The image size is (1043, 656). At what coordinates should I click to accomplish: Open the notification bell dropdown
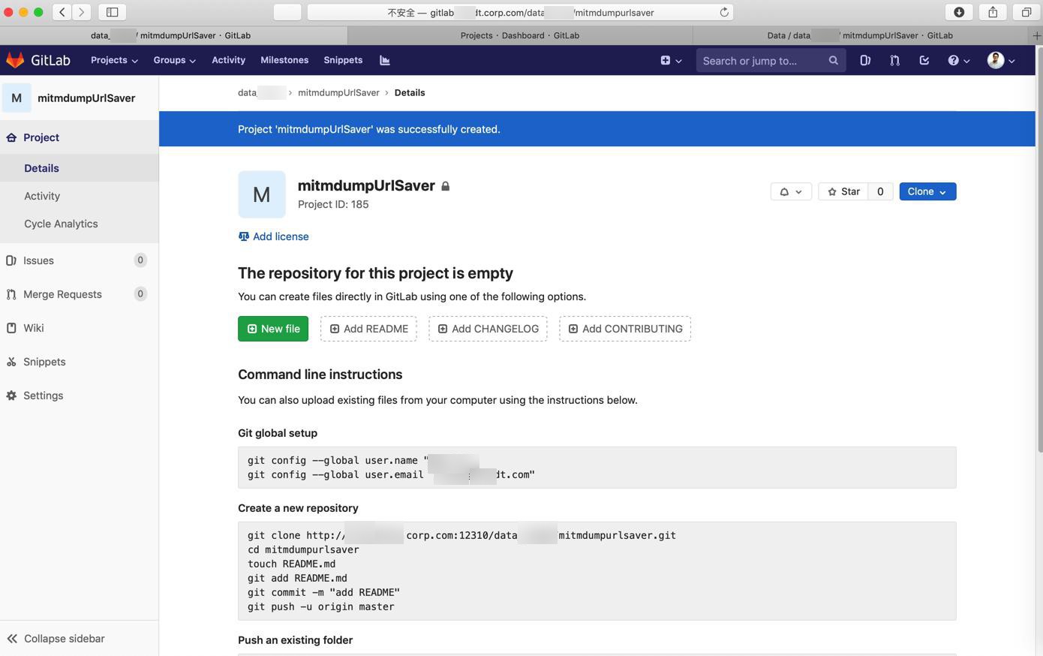791,191
